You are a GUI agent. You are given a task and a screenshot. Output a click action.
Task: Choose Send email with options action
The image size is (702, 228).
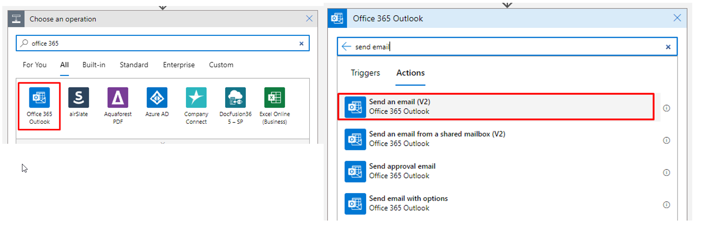point(495,203)
